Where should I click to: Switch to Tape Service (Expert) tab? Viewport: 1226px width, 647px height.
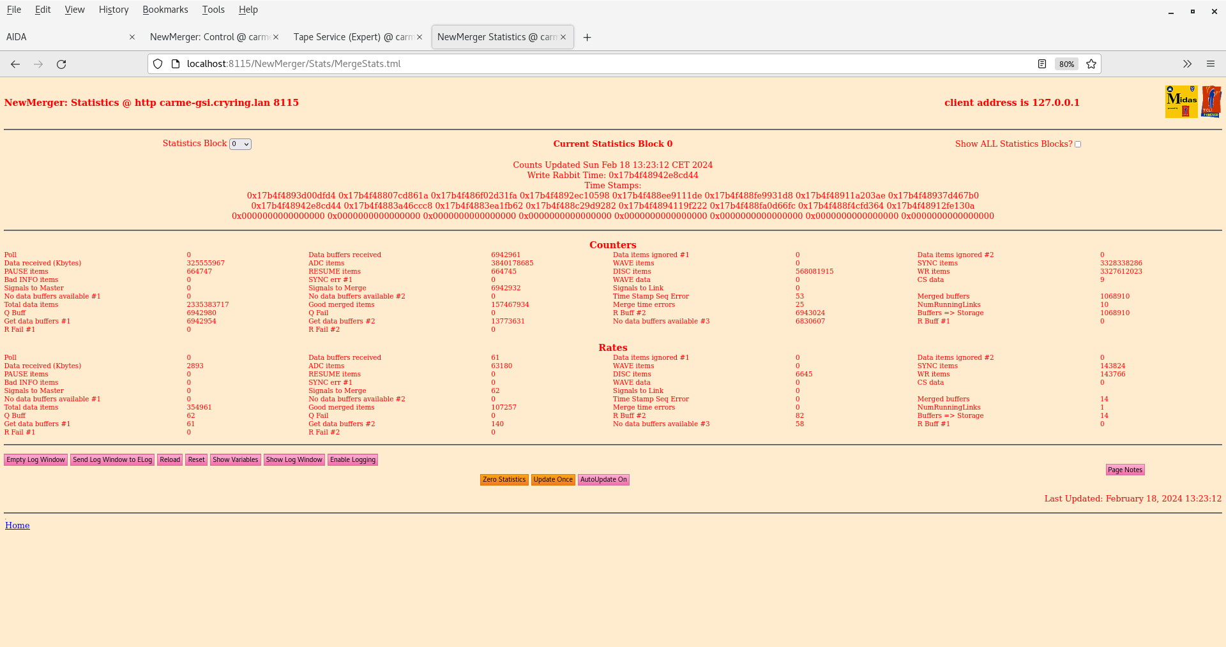pyautogui.click(x=352, y=37)
